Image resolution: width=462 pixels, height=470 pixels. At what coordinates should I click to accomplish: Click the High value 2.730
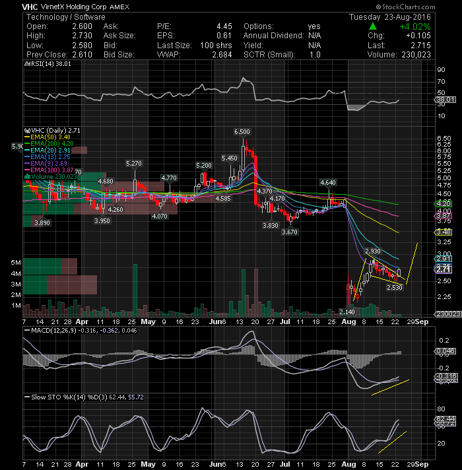coord(82,36)
